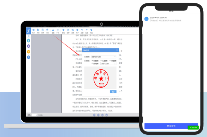Open the seal name dropdown

coord(103,57)
